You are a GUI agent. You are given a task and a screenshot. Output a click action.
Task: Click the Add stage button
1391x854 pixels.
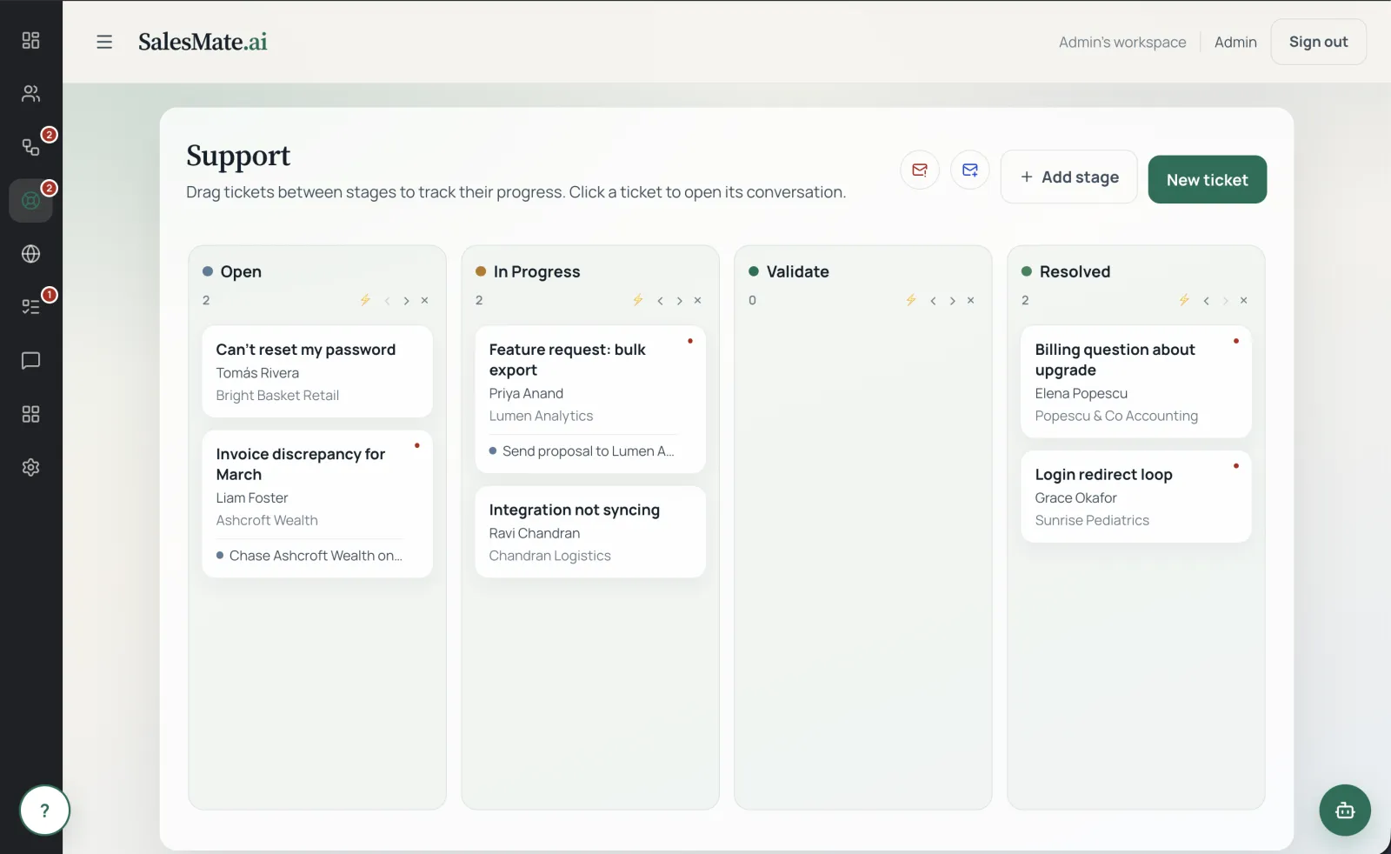(1068, 177)
